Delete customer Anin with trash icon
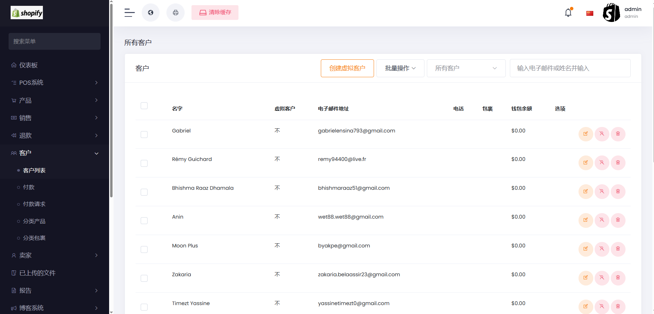The image size is (654, 314). (618, 220)
